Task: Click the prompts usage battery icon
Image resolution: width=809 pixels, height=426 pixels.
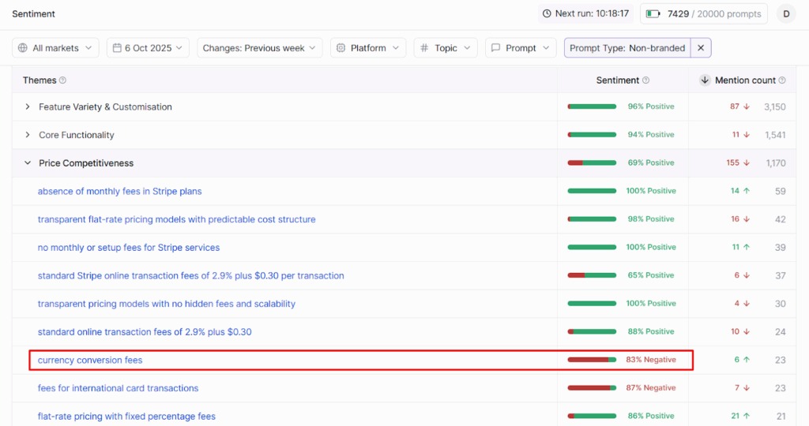Action: pyautogui.click(x=653, y=13)
